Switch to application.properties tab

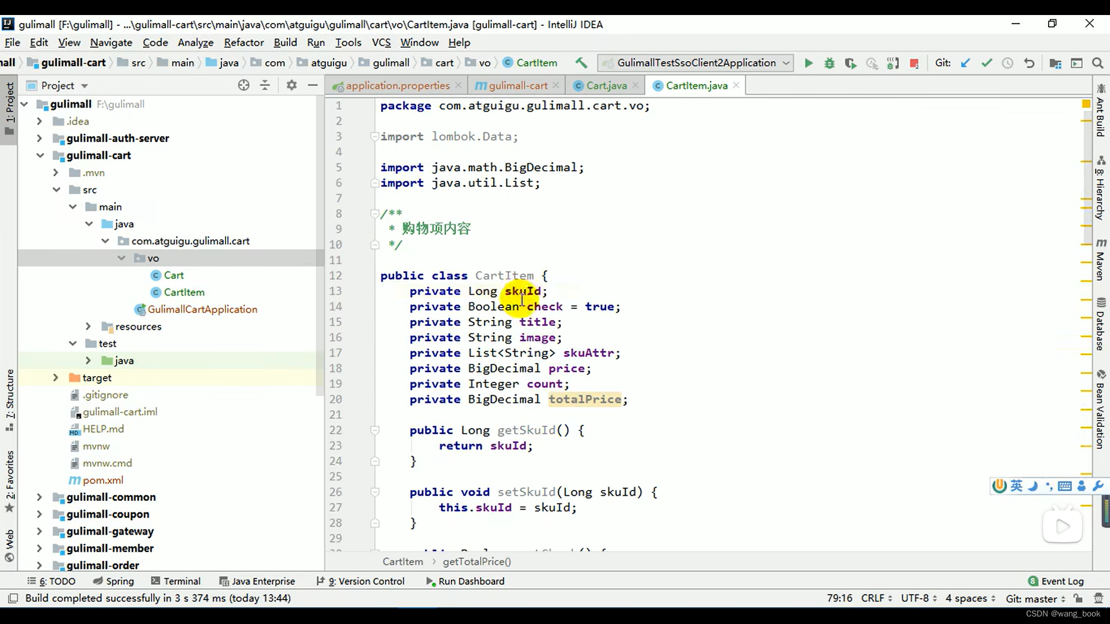click(398, 86)
